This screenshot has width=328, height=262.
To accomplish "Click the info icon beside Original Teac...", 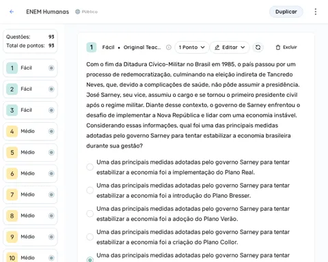I will (169, 47).
